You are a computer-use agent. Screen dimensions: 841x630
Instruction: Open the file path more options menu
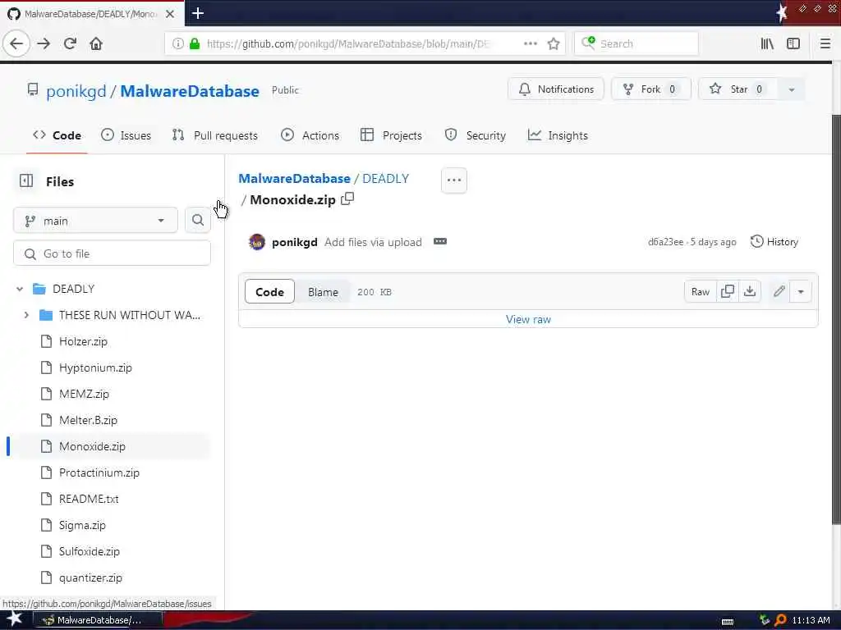453,180
